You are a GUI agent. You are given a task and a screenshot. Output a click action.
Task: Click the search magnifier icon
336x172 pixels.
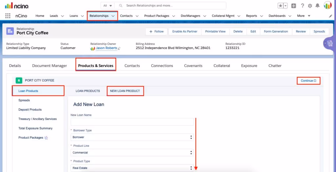click(x=121, y=6)
